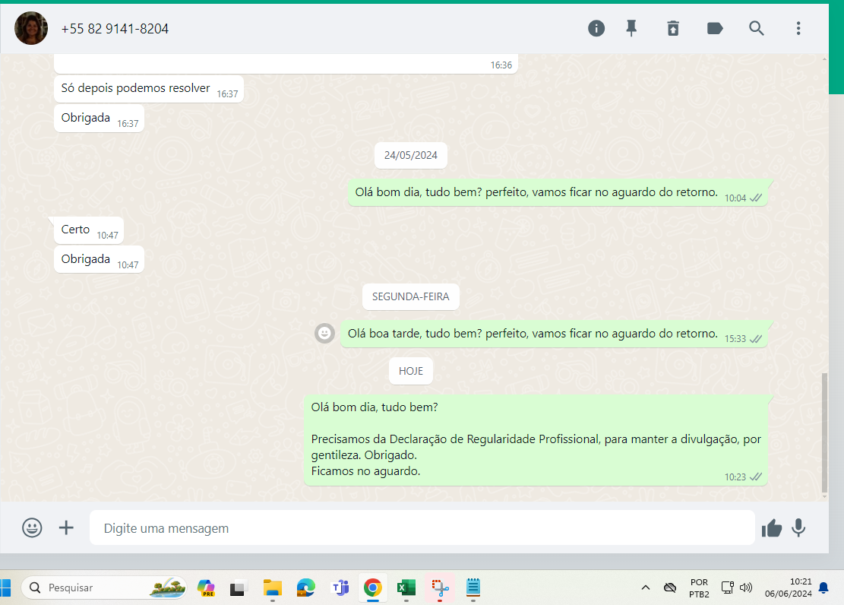Open emoji picker beside message box
Screen dimensions: 844x605
pyautogui.click(x=32, y=527)
